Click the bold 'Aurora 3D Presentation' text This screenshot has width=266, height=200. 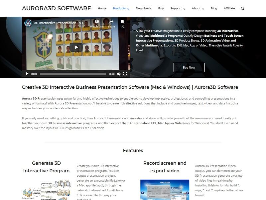(x=39, y=98)
